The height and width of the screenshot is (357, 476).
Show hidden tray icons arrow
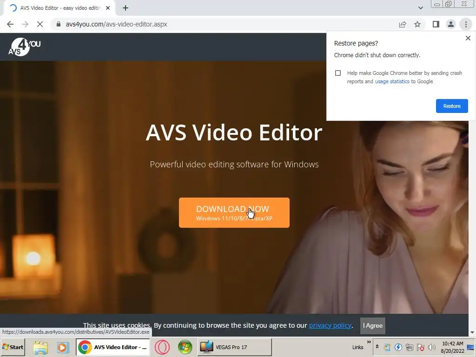pyautogui.click(x=377, y=347)
